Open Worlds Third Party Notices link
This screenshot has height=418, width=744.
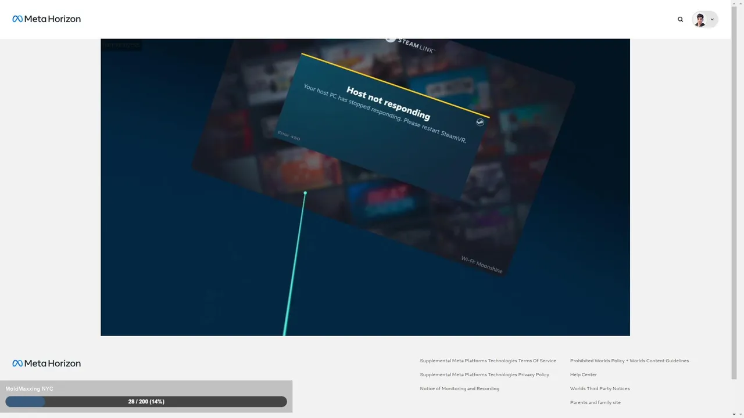599,388
